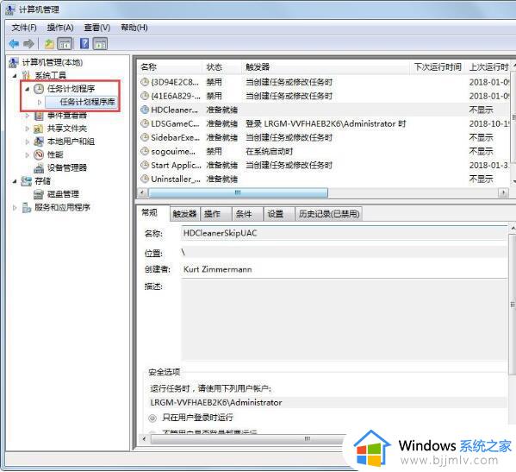
Task: Click the 存储 storage icon
Action: pos(27,181)
